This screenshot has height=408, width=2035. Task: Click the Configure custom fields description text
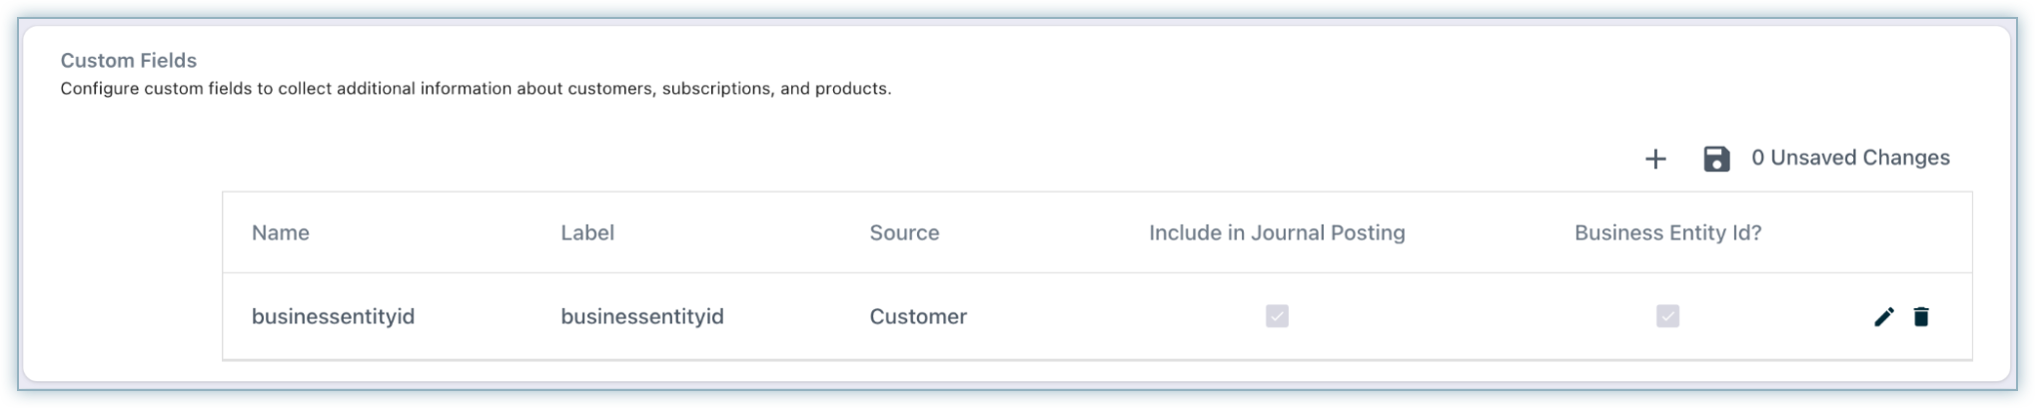click(x=476, y=89)
